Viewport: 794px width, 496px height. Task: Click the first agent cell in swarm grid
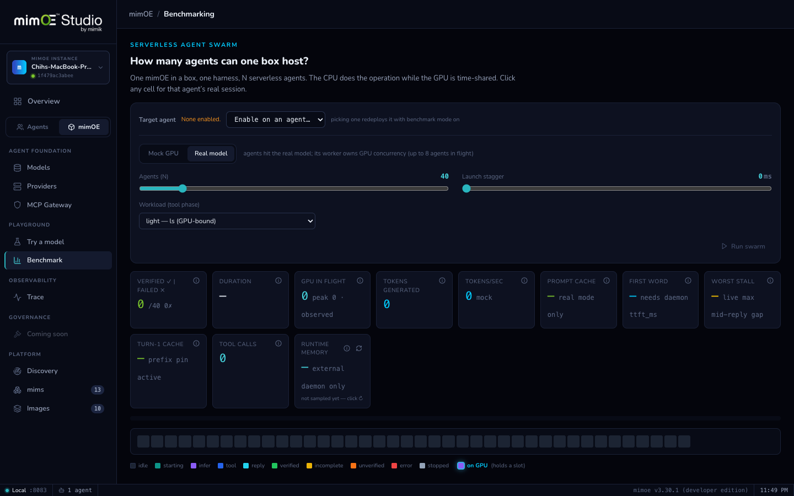point(143,441)
